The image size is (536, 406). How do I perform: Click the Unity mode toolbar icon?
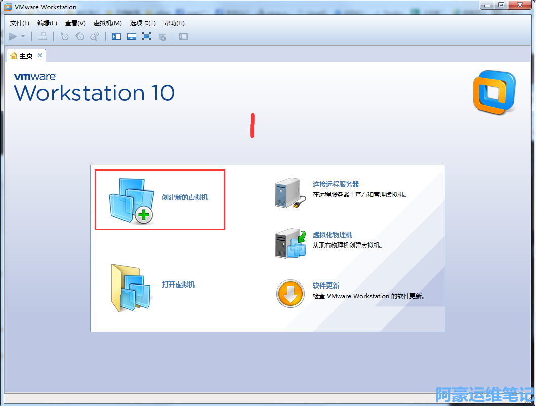click(x=162, y=36)
